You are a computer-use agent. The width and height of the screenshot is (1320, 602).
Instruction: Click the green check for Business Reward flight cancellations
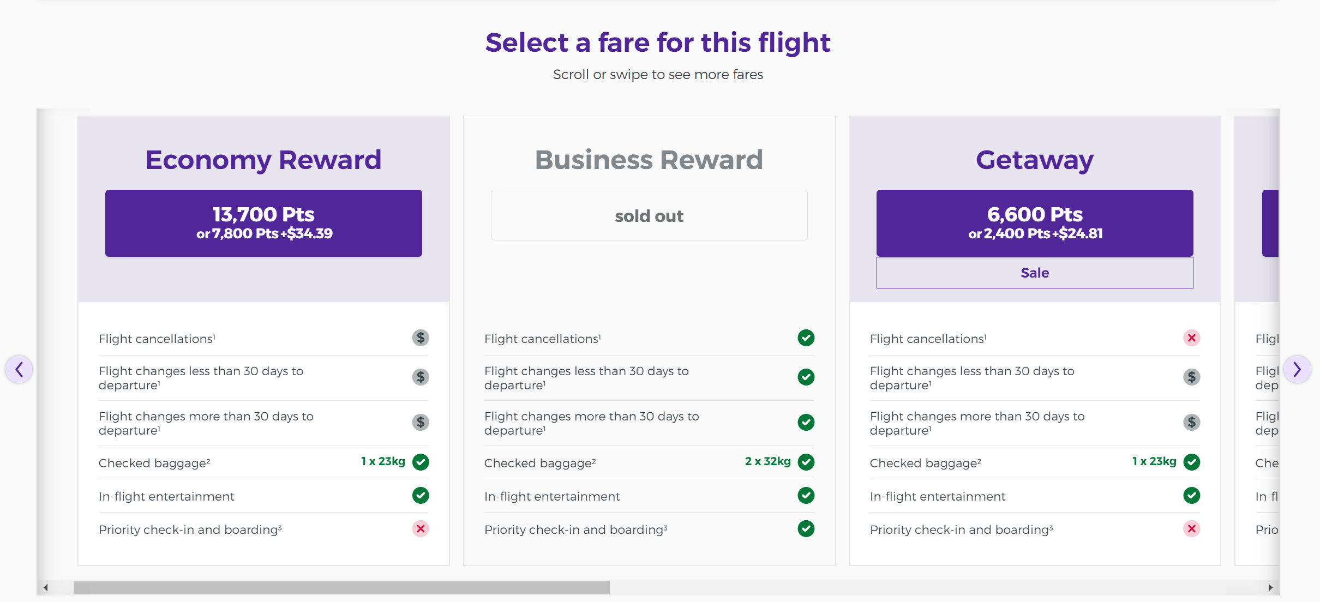click(x=806, y=338)
